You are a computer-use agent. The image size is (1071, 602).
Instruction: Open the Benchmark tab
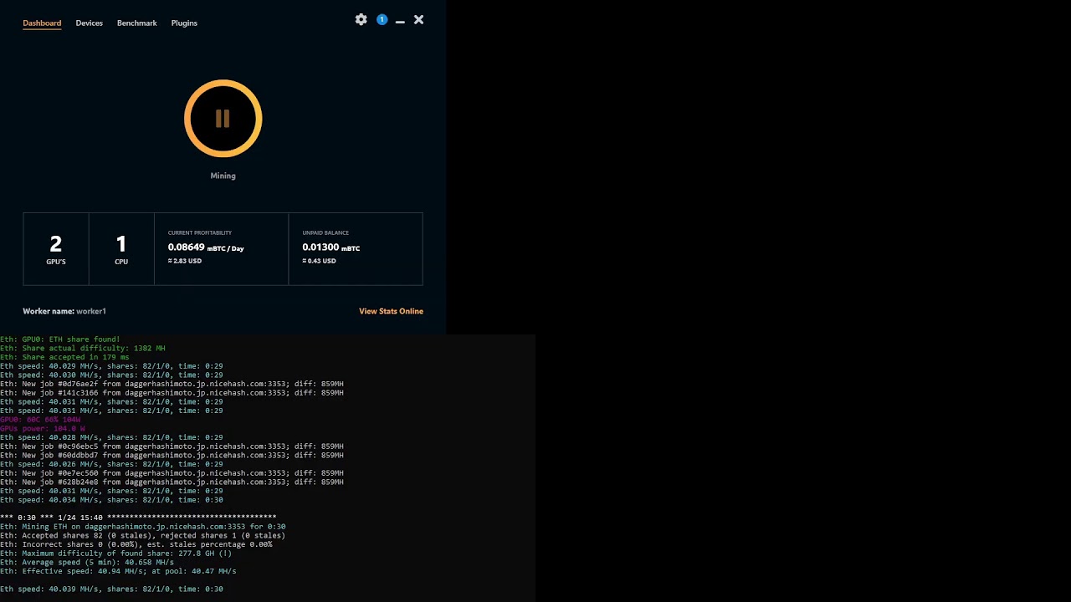(136, 23)
